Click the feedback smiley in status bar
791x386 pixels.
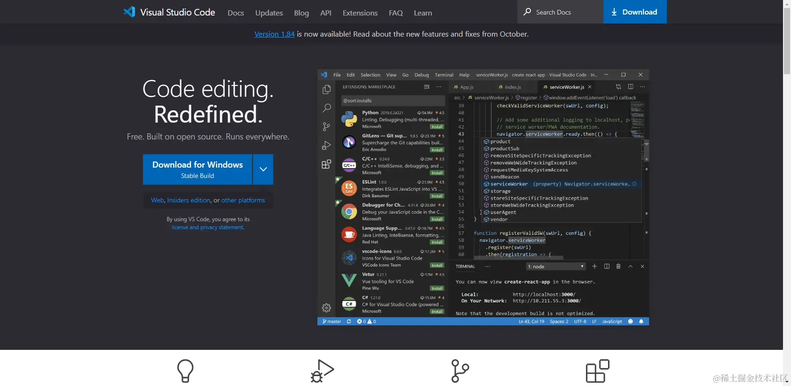point(631,322)
